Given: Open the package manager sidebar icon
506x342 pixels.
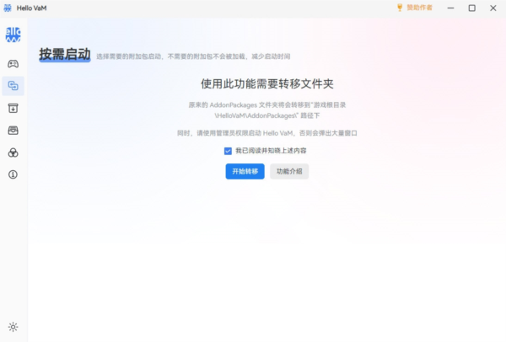Looking at the screenshot, I should point(13,130).
